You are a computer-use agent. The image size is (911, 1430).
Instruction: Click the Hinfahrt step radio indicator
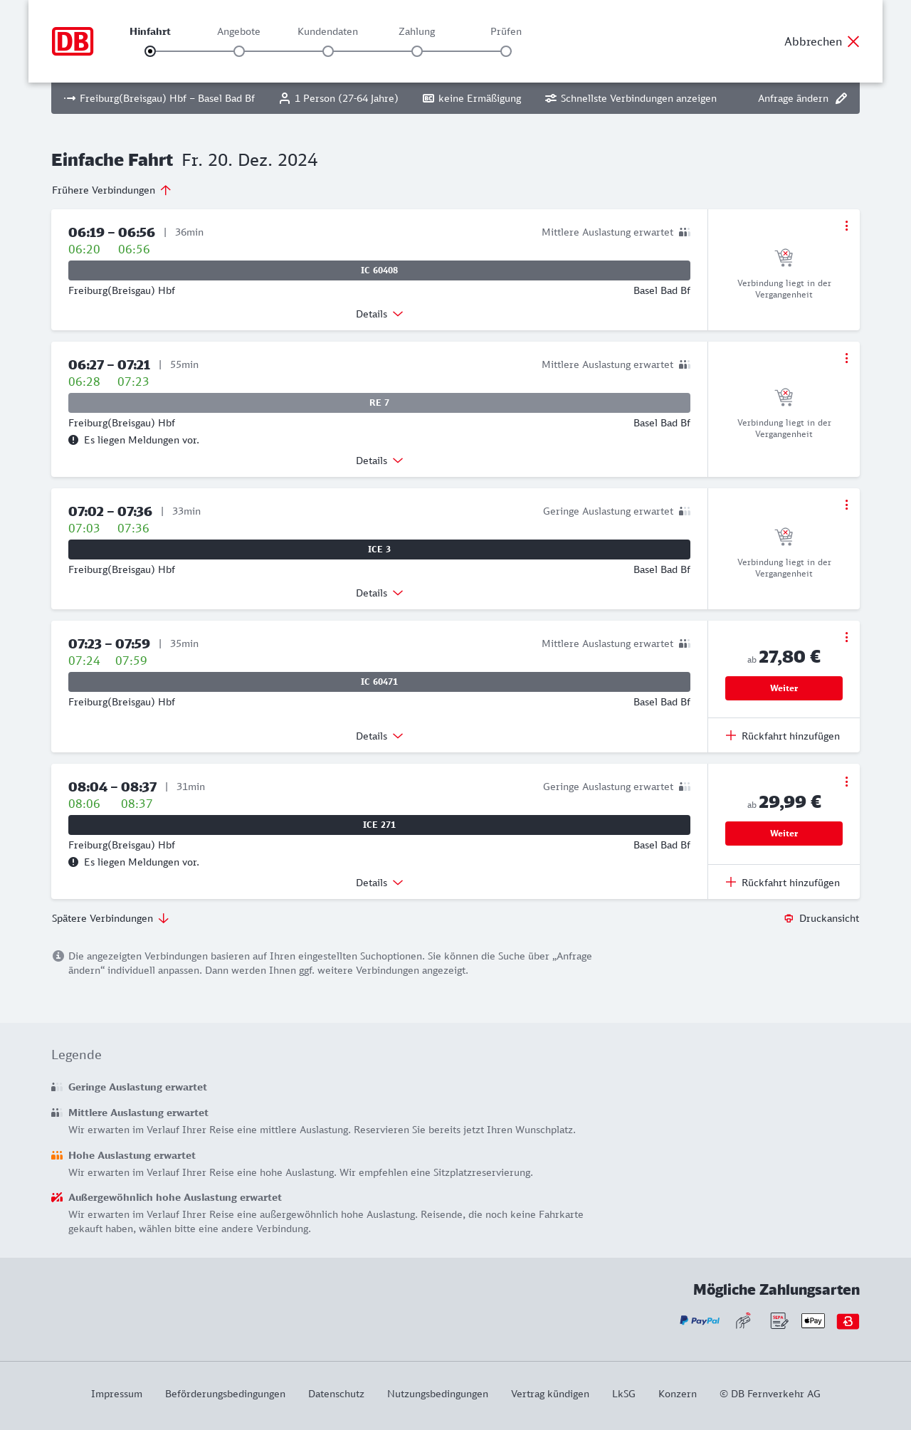point(150,51)
